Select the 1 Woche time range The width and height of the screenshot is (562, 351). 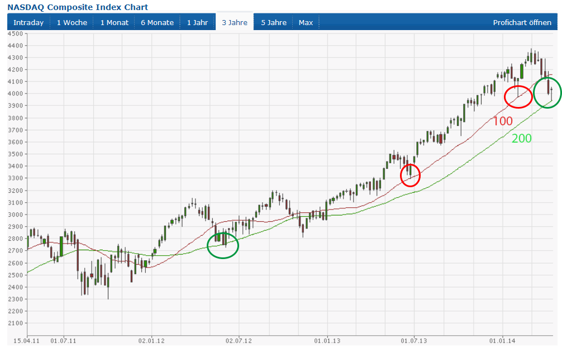(72, 22)
